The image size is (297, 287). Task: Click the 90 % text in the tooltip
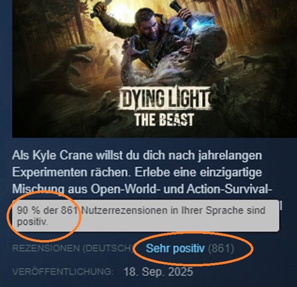coord(29,211)
